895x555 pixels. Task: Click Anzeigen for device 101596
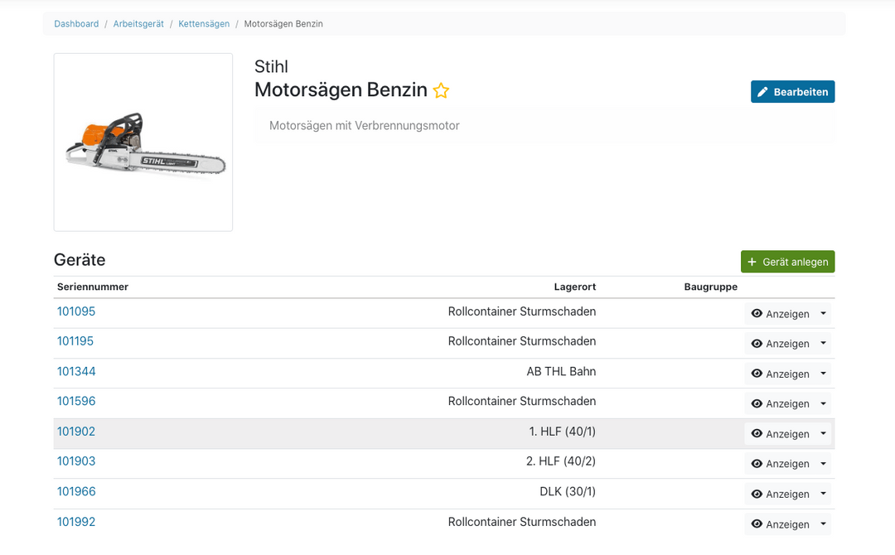click(780, 403)
